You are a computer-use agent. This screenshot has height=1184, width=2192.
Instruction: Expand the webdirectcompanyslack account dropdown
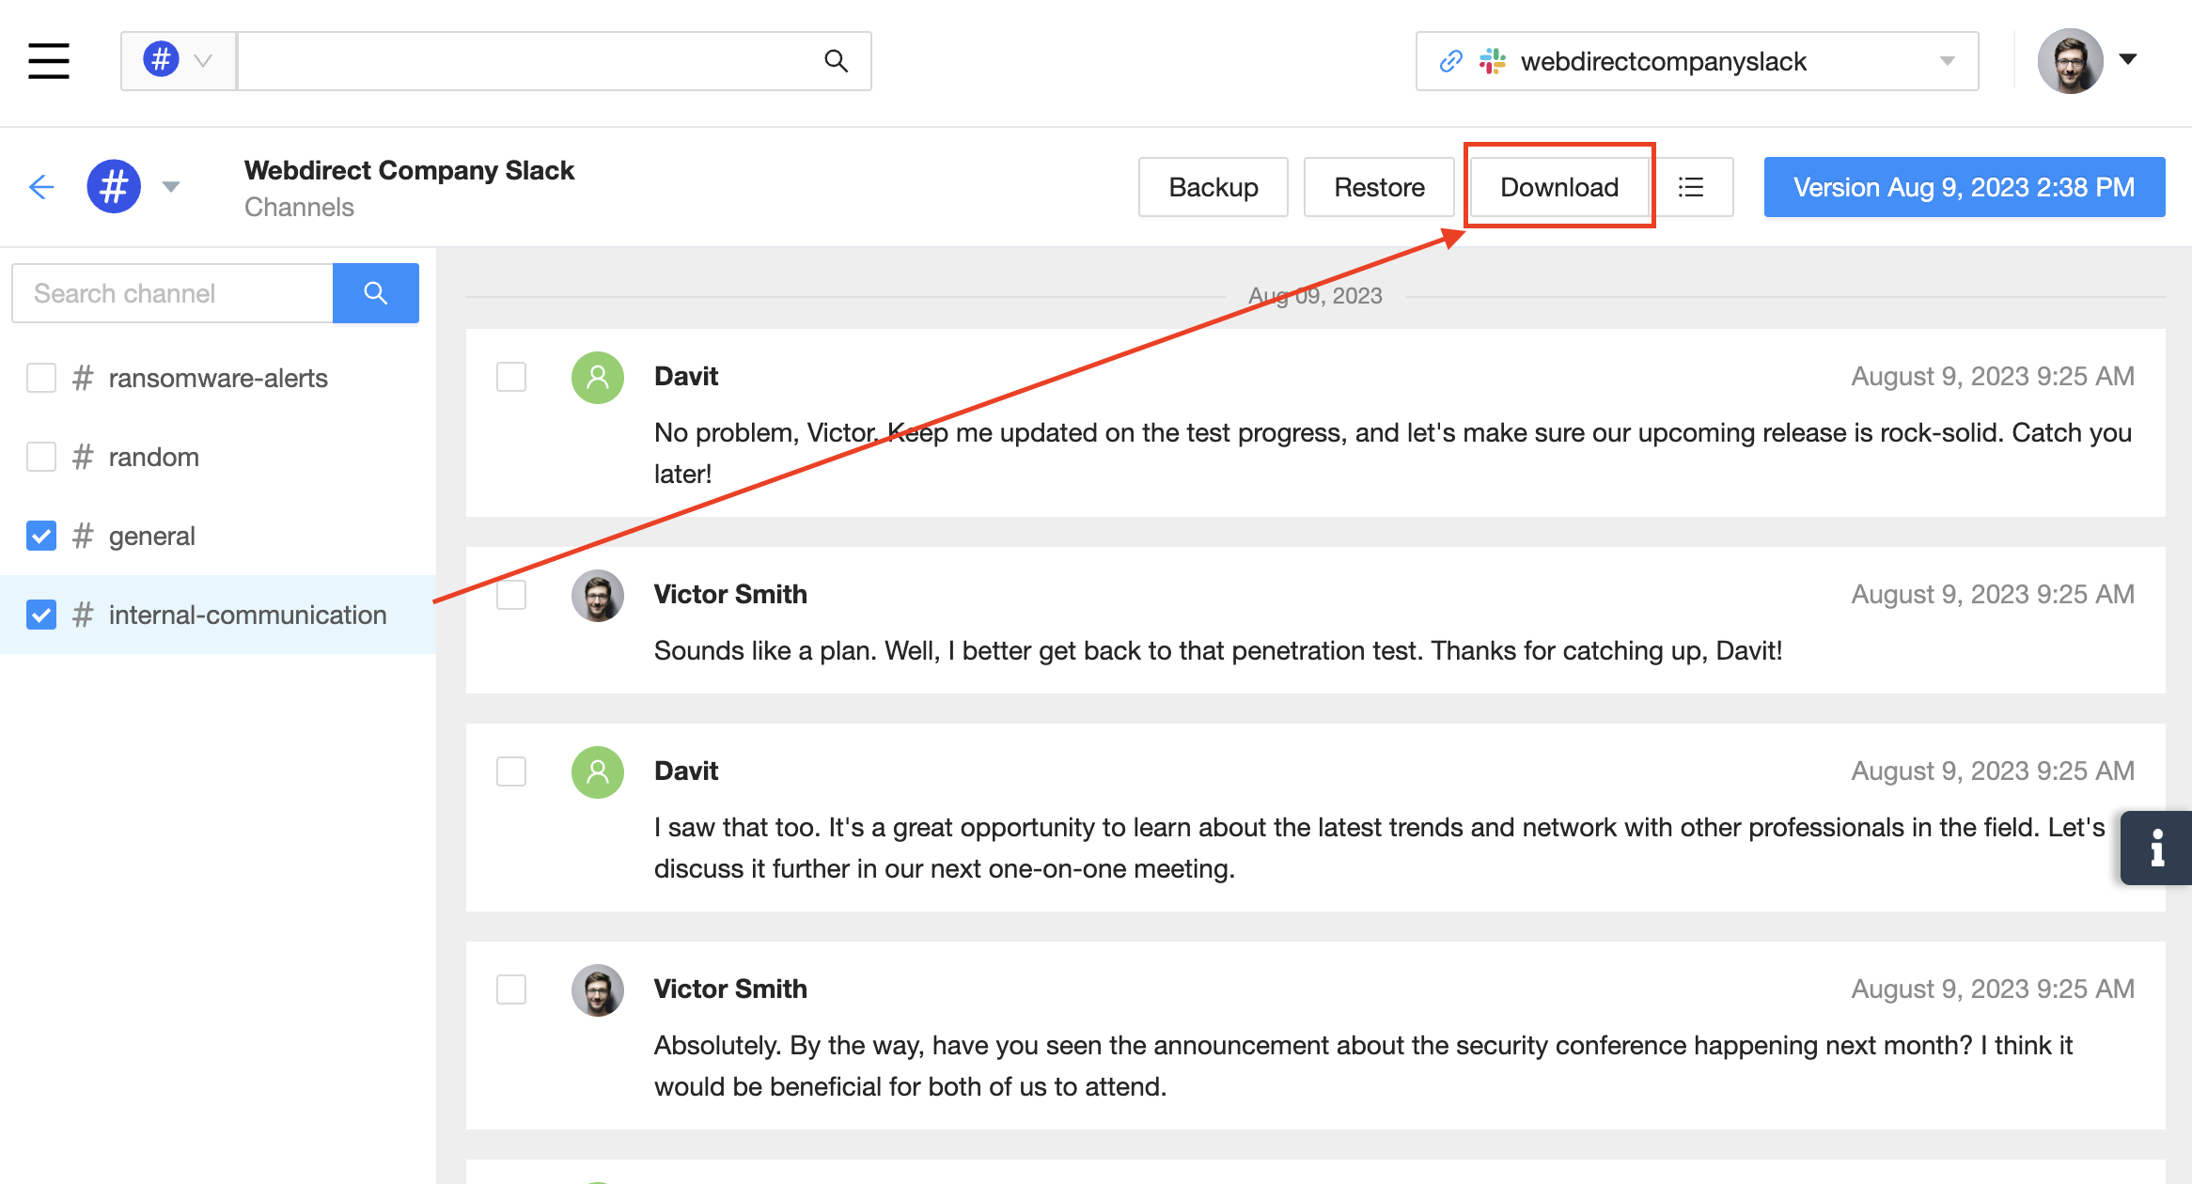pos(1947,61)
